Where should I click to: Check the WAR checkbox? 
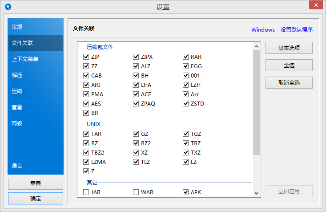point(136,192)
